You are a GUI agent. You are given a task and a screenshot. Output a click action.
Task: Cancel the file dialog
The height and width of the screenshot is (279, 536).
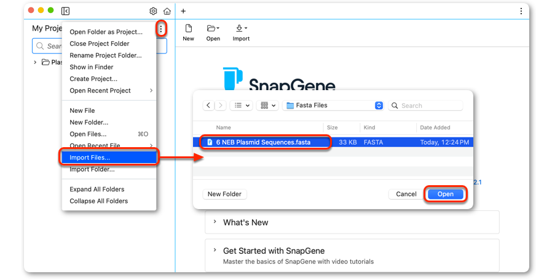pos(406,194)
